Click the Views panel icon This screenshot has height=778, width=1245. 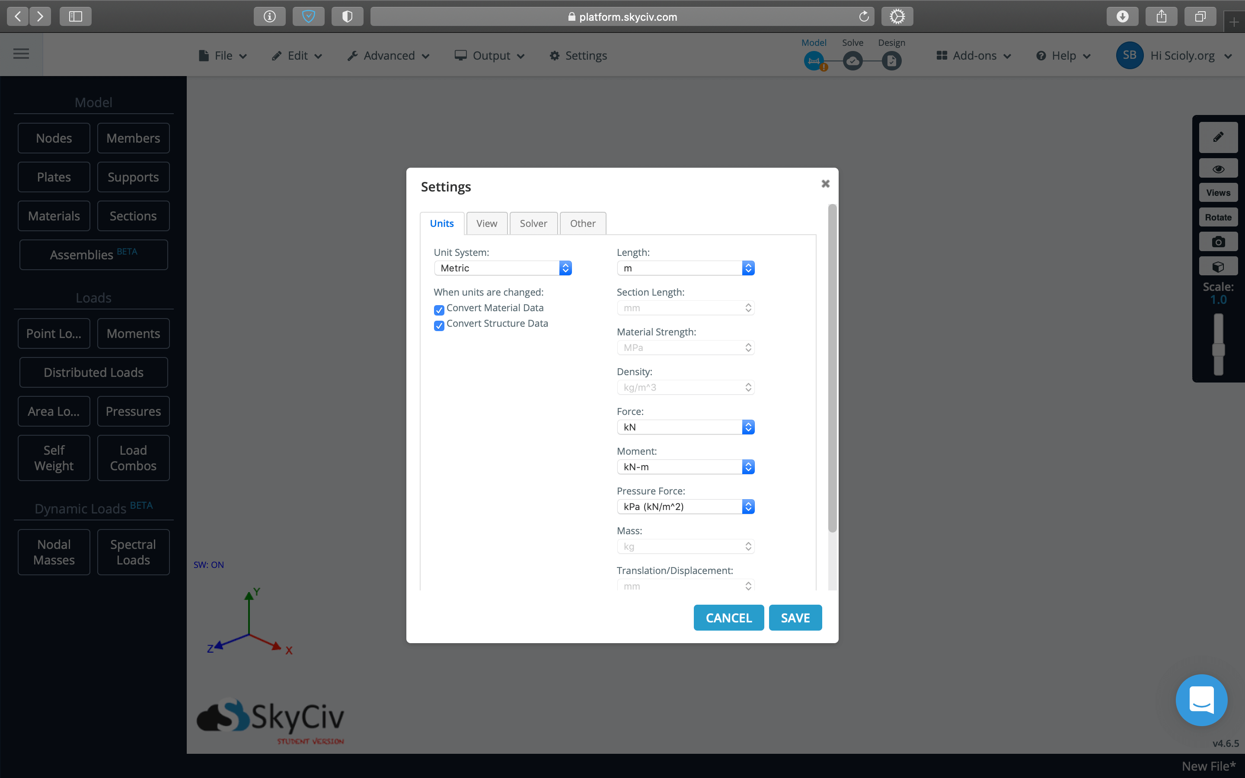tap(1217, 192)
